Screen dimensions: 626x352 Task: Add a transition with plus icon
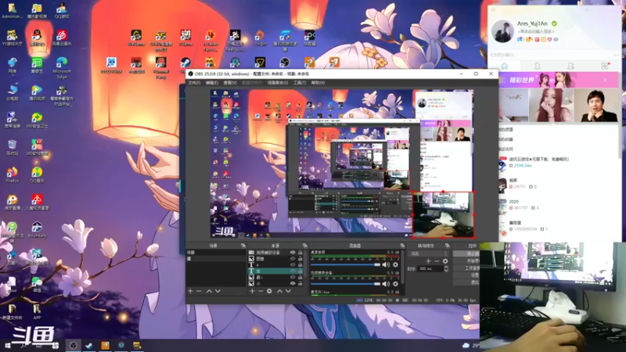tap(428, 261)
